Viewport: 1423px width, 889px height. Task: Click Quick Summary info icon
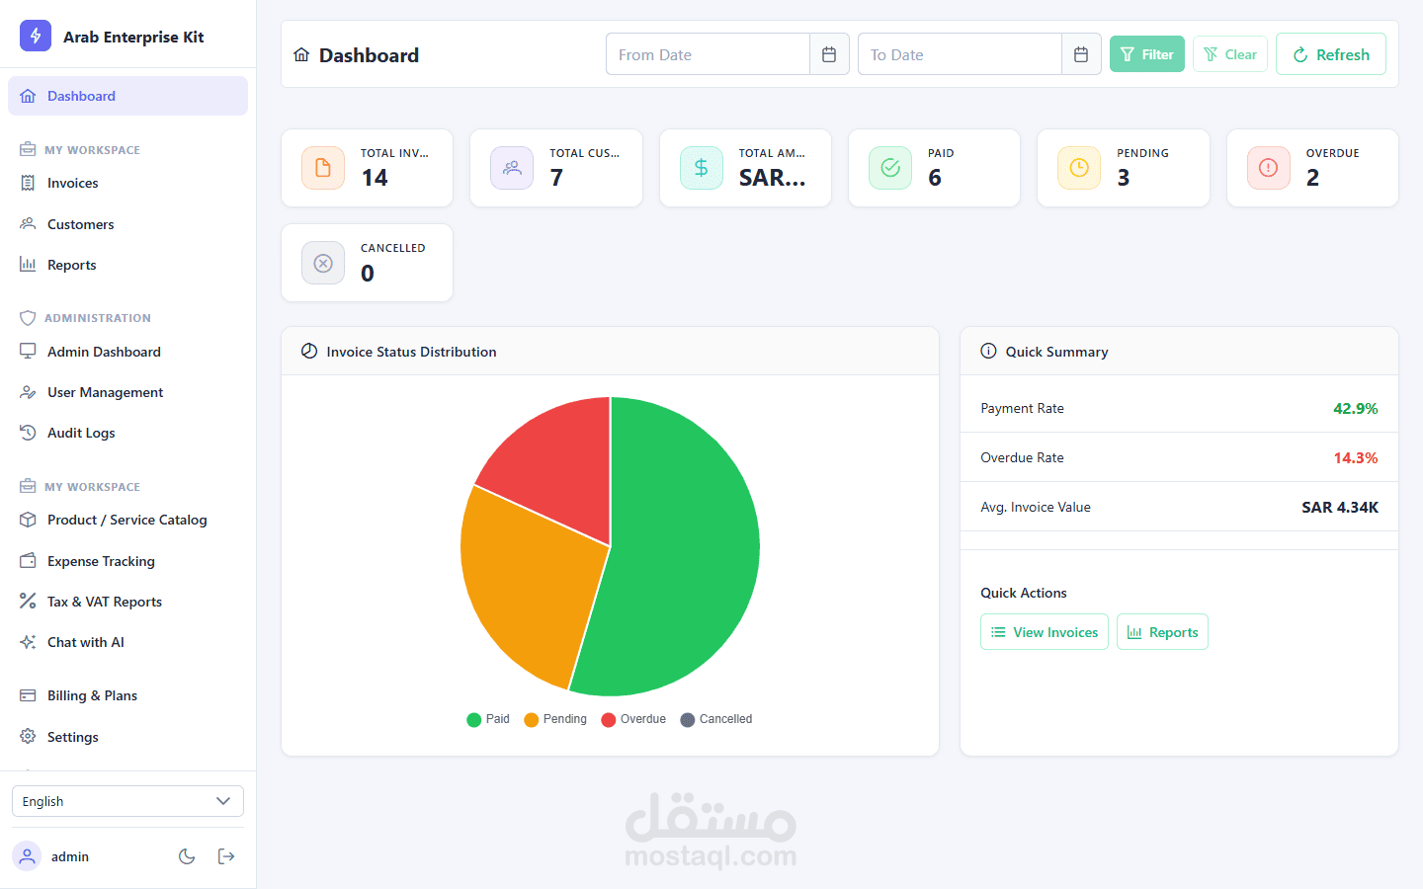click(x=988, y=351)
